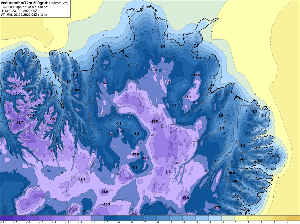Image resolution: width=300 pixels, height=224 pixels.
Task: Select the -14.0 temperature value
Action: 13,93
